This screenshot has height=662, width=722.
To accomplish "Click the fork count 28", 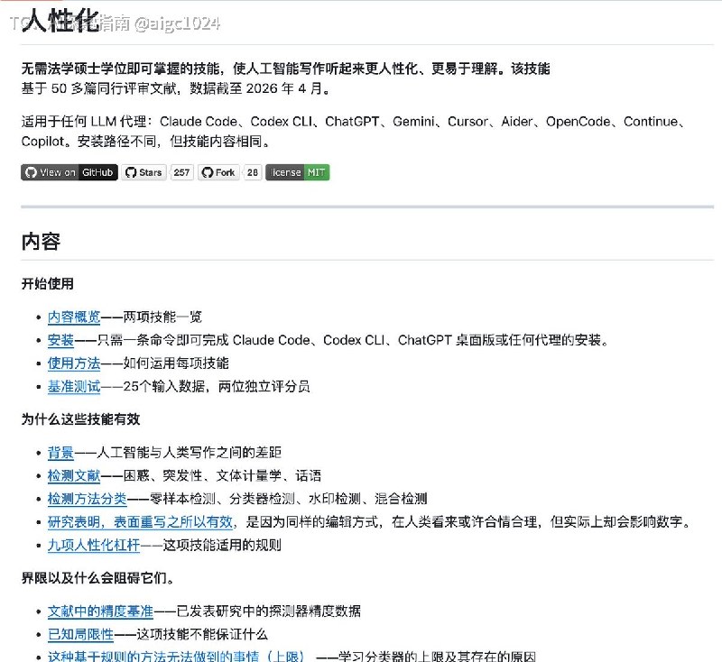I will [x=253, y=172].
